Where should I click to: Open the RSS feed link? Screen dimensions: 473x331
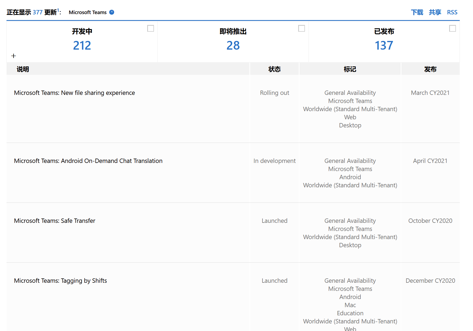pos(452,12)
